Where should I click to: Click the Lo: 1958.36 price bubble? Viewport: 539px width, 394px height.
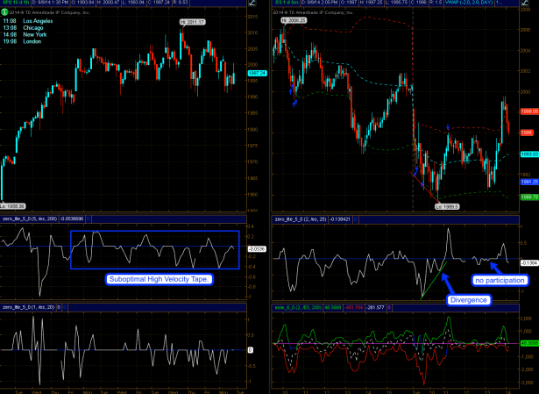pos(13,206)
